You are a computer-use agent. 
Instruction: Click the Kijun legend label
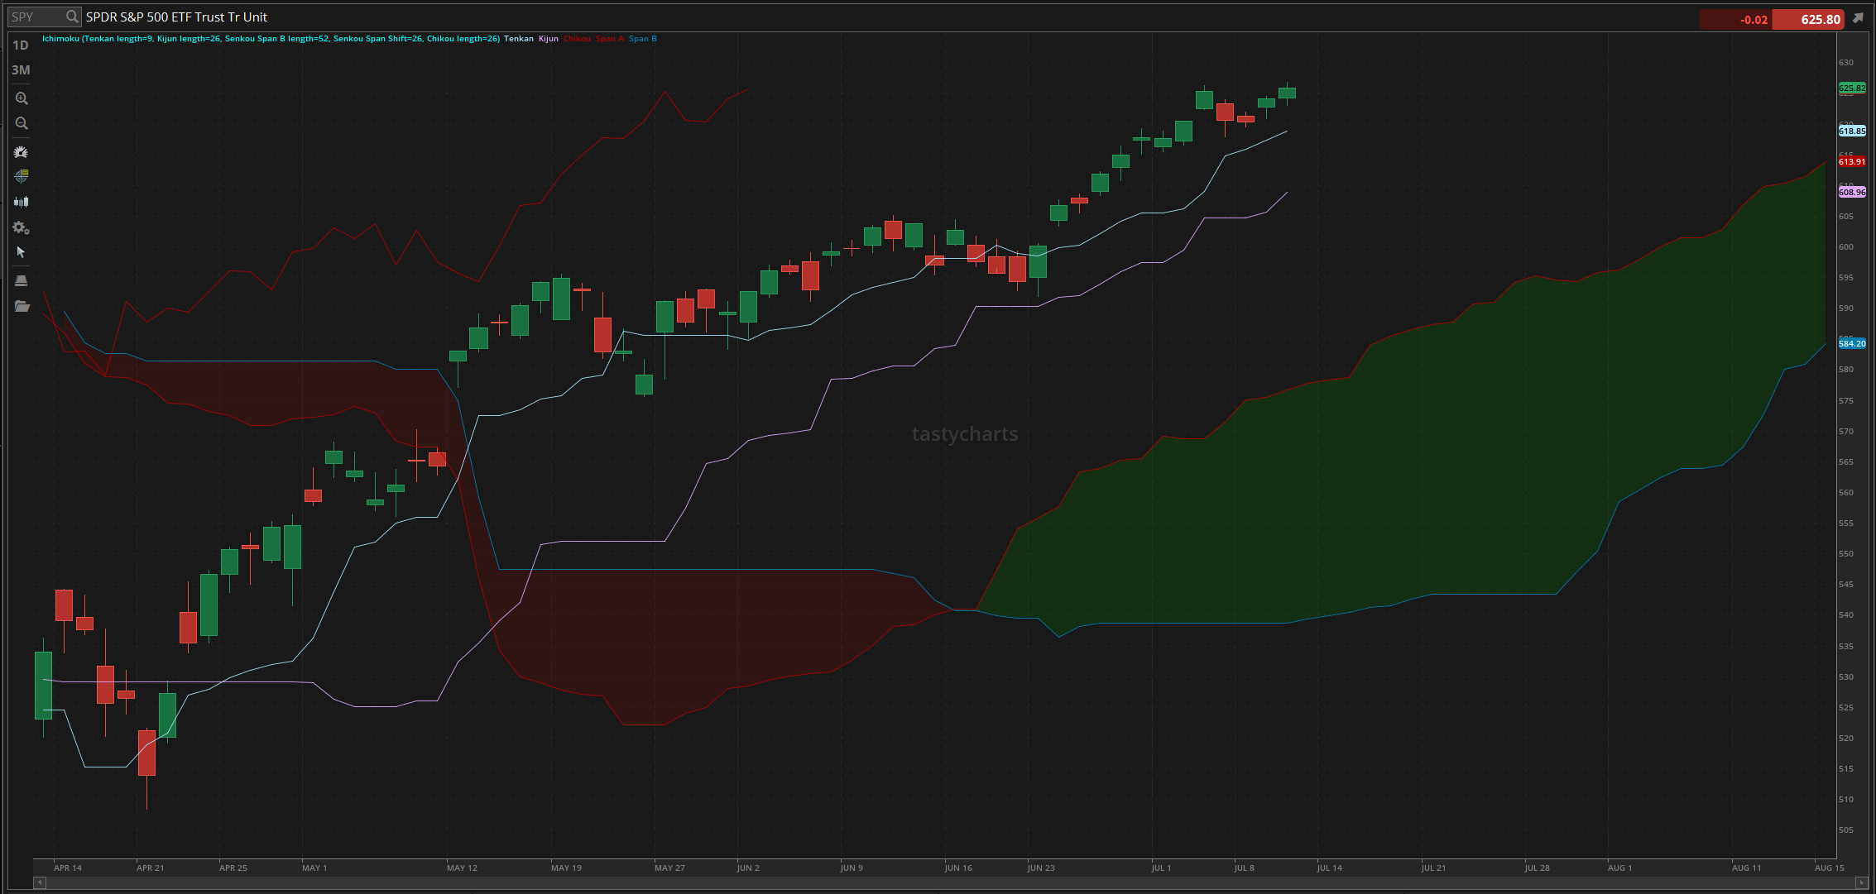(549, 39)
